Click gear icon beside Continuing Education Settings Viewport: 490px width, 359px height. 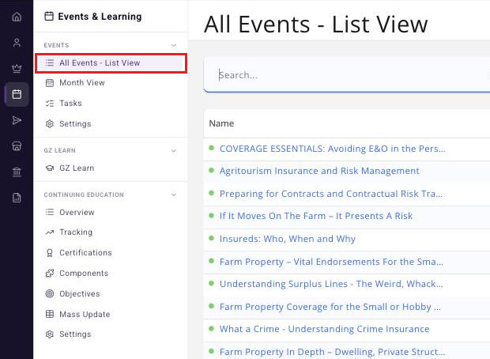click(50, 334)
